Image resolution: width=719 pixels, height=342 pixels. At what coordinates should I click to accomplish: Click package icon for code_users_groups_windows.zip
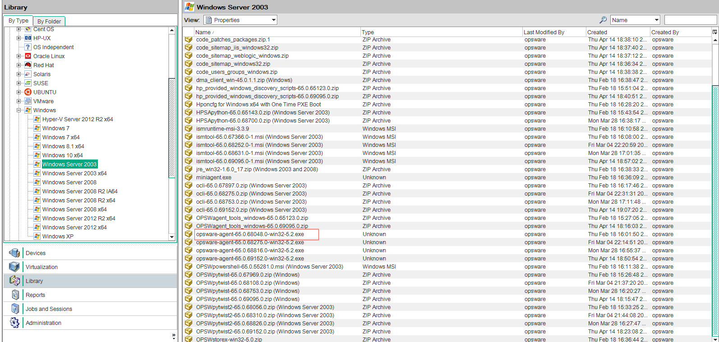(189, 72)
